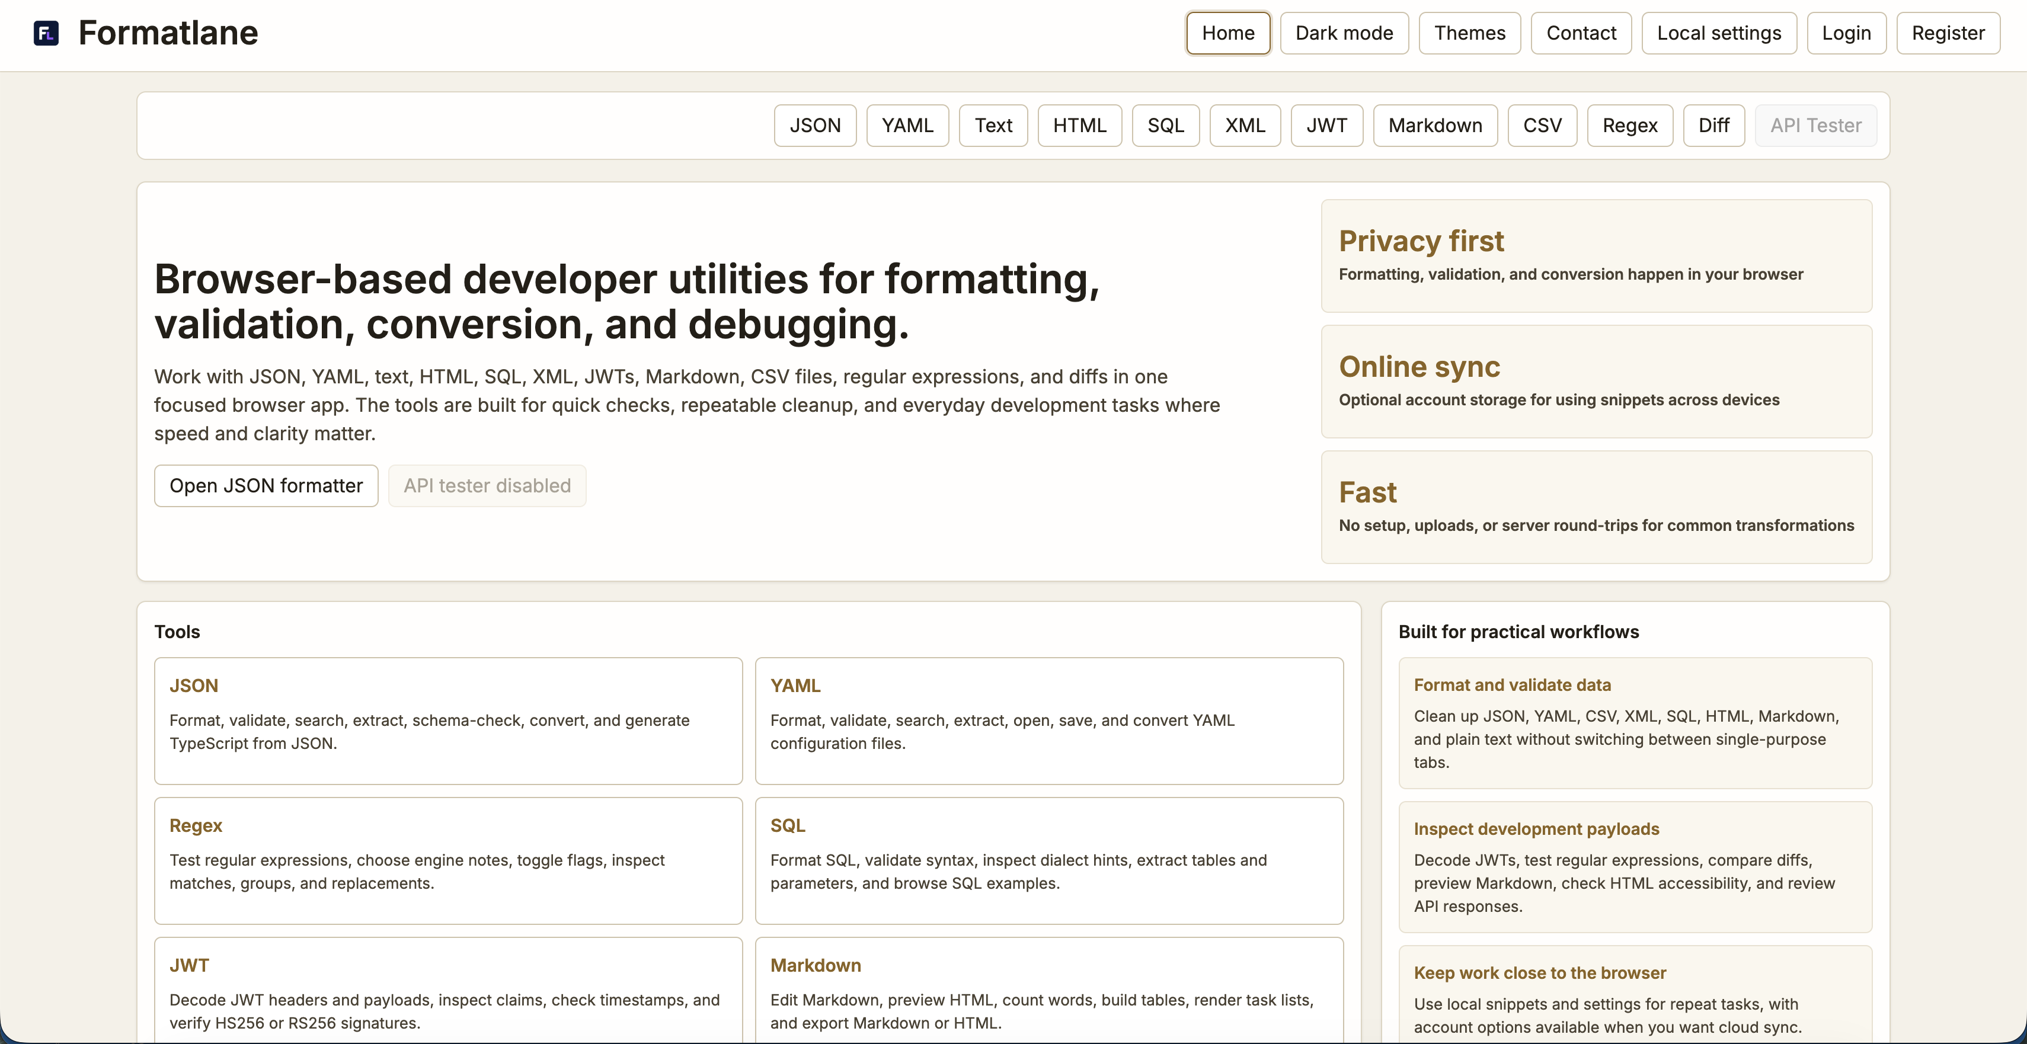Screen dimensions: 2027x1044
Task: Select the Fast feature card
Action: (x=1596, y=507)
